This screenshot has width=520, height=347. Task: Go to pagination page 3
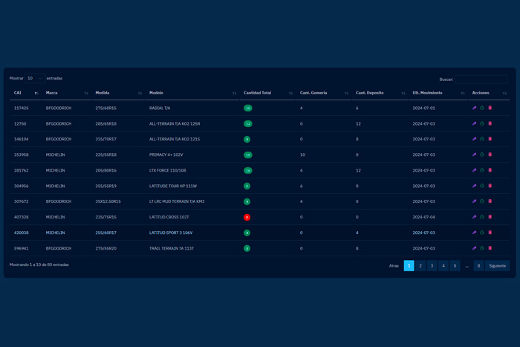point(432,266)
